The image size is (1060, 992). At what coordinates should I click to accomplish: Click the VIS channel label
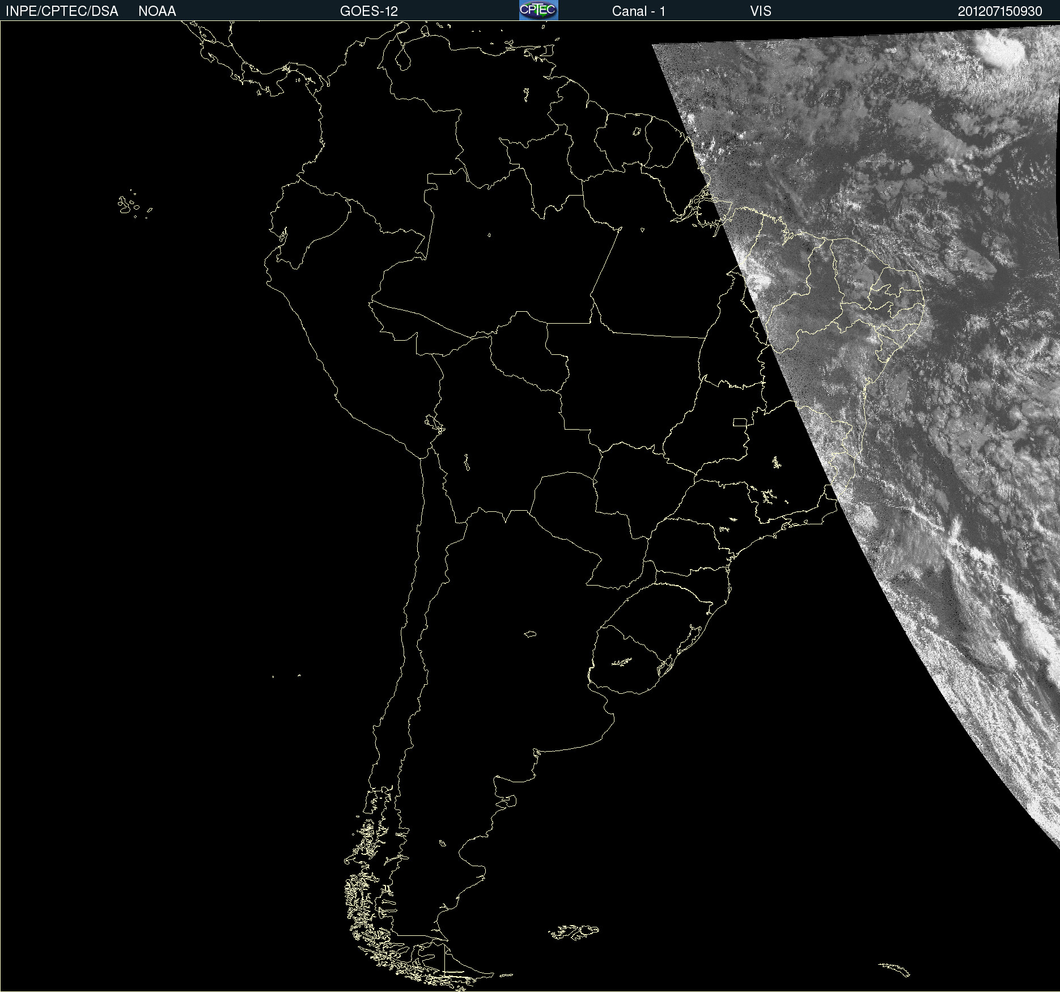pyautogui.click(x=761, y=11)
